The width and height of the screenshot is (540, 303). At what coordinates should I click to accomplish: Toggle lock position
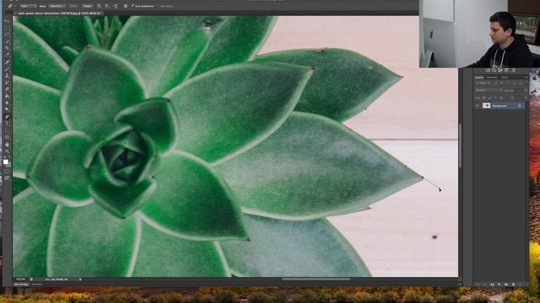(x=495, y=98)
